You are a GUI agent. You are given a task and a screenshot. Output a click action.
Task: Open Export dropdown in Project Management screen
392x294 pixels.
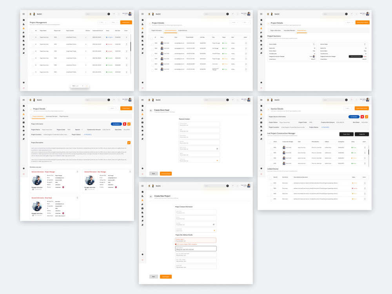click(114, 22)
